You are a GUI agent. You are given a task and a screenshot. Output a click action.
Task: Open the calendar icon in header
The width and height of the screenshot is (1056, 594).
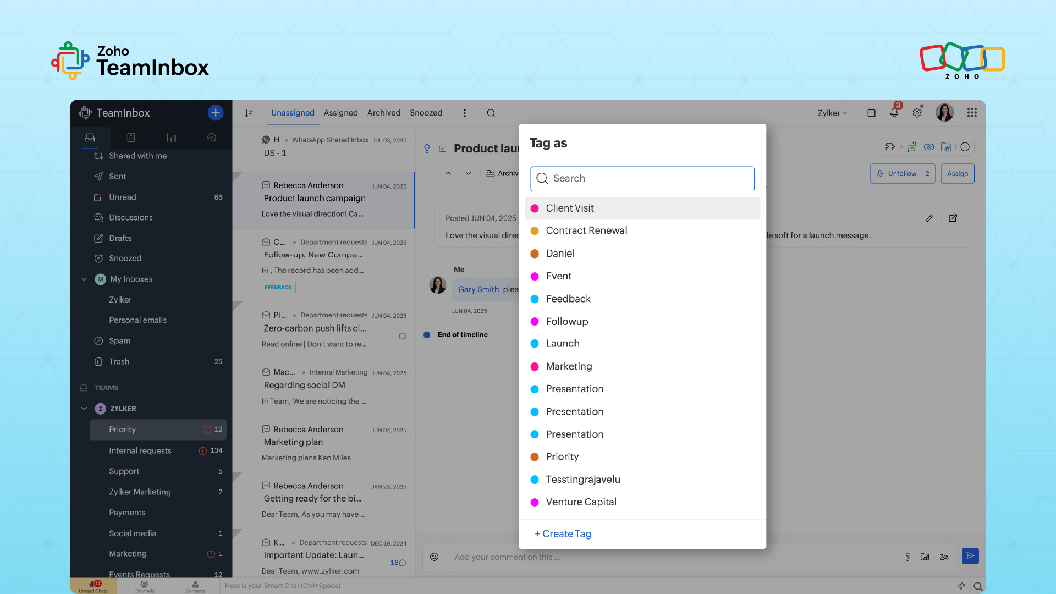[871, 113]
